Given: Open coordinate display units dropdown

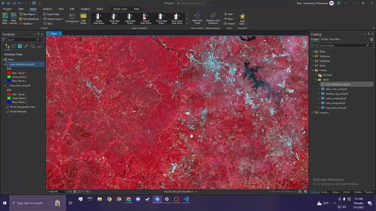Looking at the screenshot, I should 196,192.
